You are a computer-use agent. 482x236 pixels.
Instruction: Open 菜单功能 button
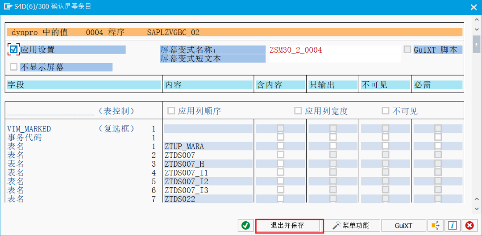click(352, 226)
